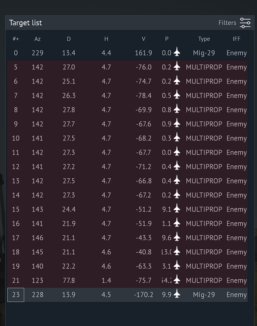Click the aircraft icon for target 21
This screenshot has width=257, height=326.
pos(177,280)
